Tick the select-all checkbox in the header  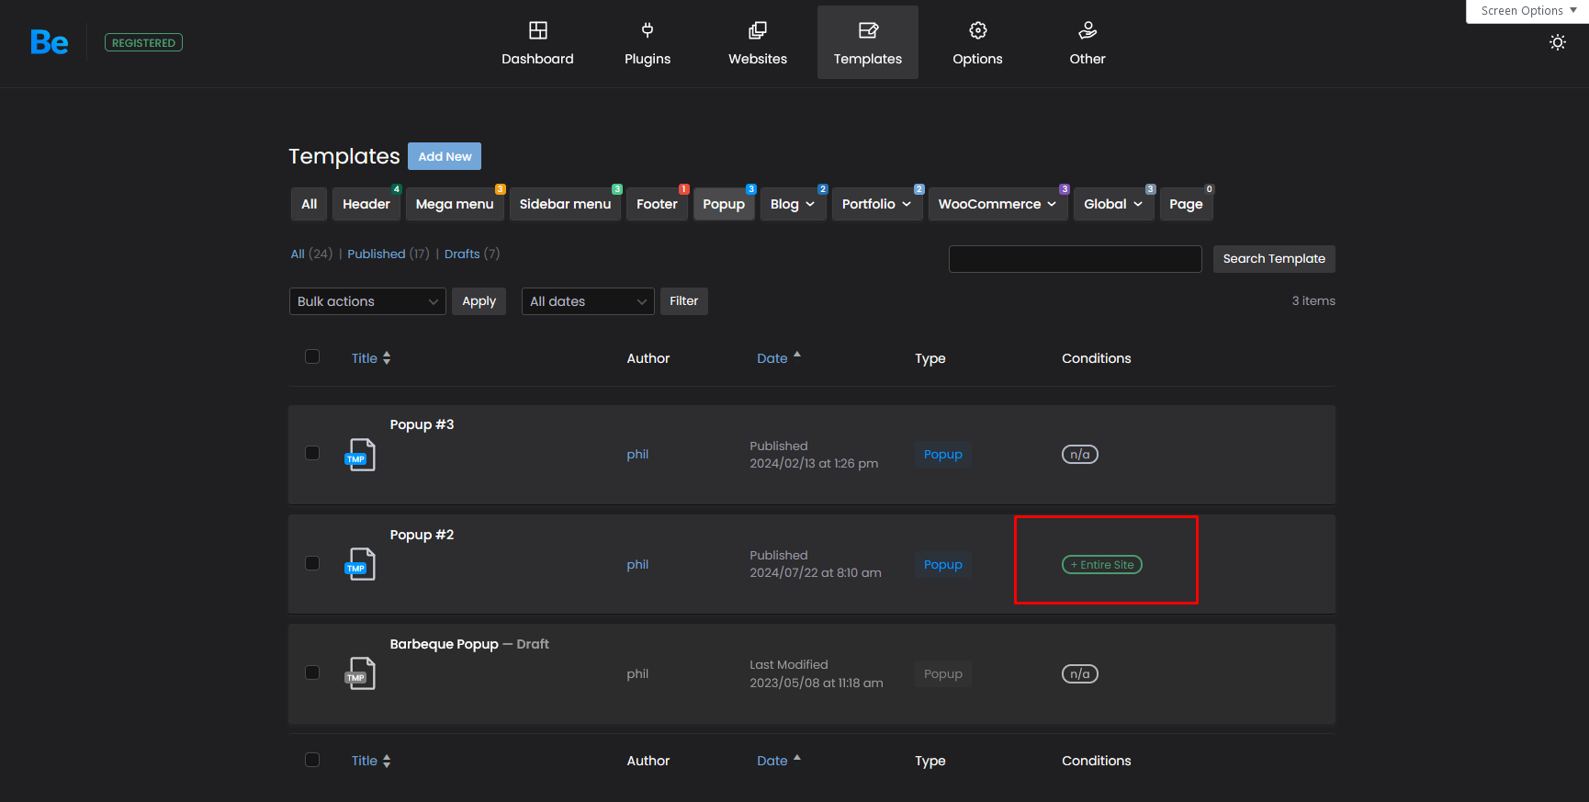(312, 356)
